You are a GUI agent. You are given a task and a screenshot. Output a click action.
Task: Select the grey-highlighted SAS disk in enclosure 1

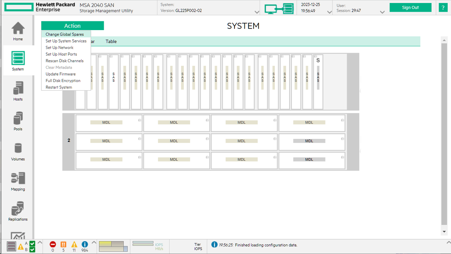tap(318, 82)
